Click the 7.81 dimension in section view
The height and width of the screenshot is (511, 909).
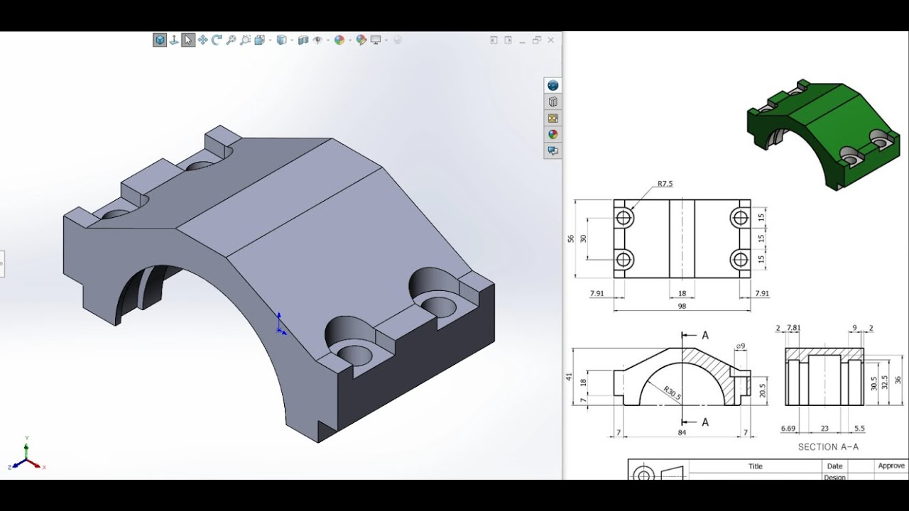tap(793, 329)
